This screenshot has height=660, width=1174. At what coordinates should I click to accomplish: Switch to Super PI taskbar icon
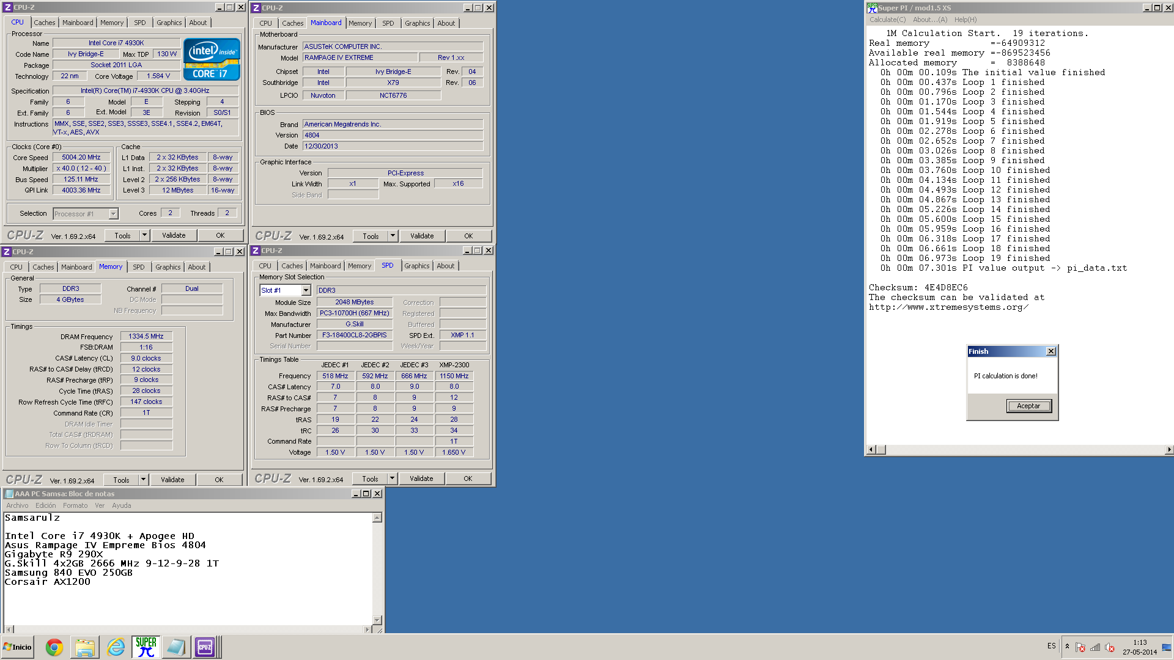(146, 647)
